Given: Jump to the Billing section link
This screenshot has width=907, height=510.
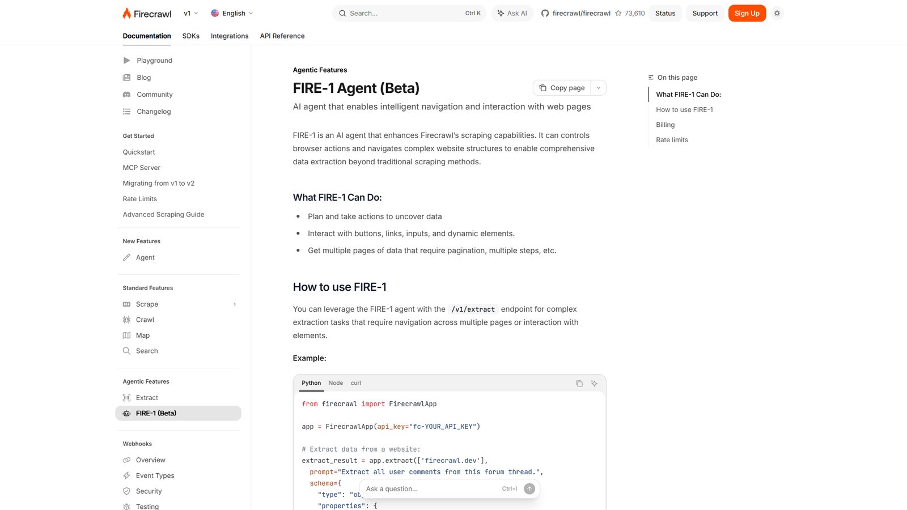Looking at the screenshot, I should click(665, 124).
